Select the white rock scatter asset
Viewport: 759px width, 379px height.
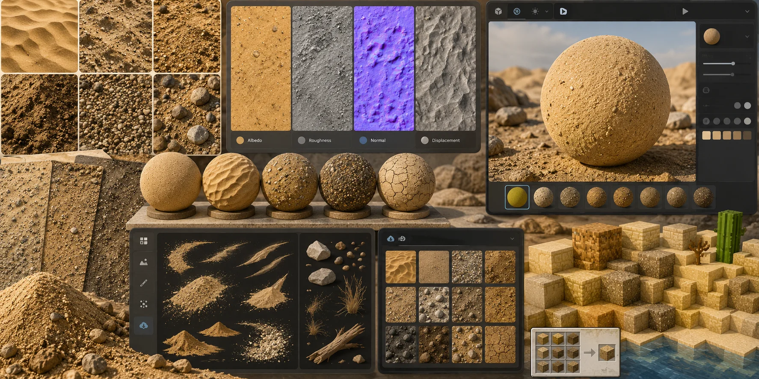pyautogui.click(x=319, y=250)
